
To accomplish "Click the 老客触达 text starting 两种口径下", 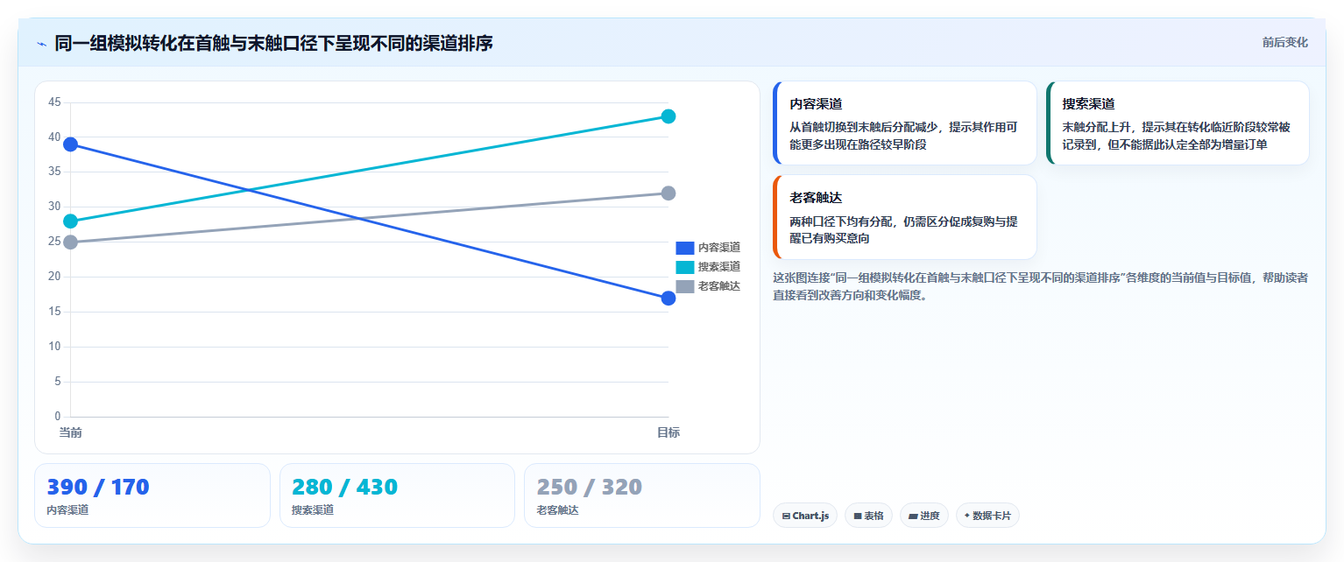I will tap(904, 230).
